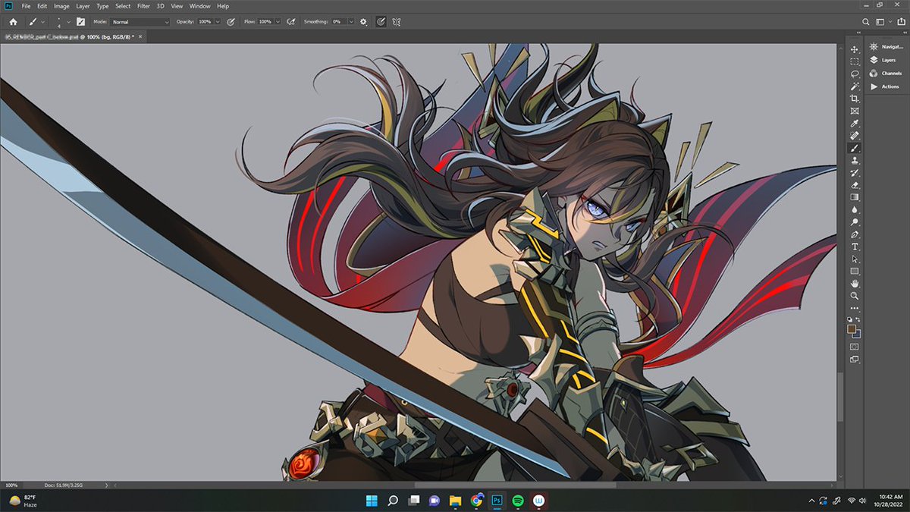The height and width of the screenshot is (512, 910).
Task: Toggle pressure for size
Action: click(380, 22)
